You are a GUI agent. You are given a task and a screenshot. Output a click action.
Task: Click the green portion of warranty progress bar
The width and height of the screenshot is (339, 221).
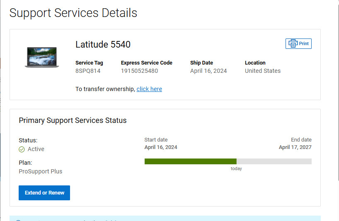[x=191, y=161]
